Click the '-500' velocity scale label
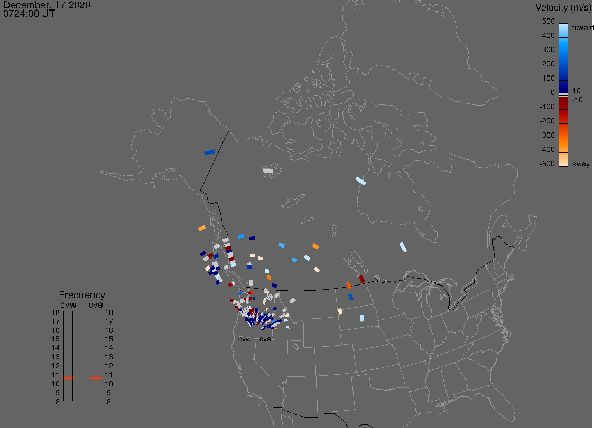Screen dimensions: 594x428 pos(547,164)
